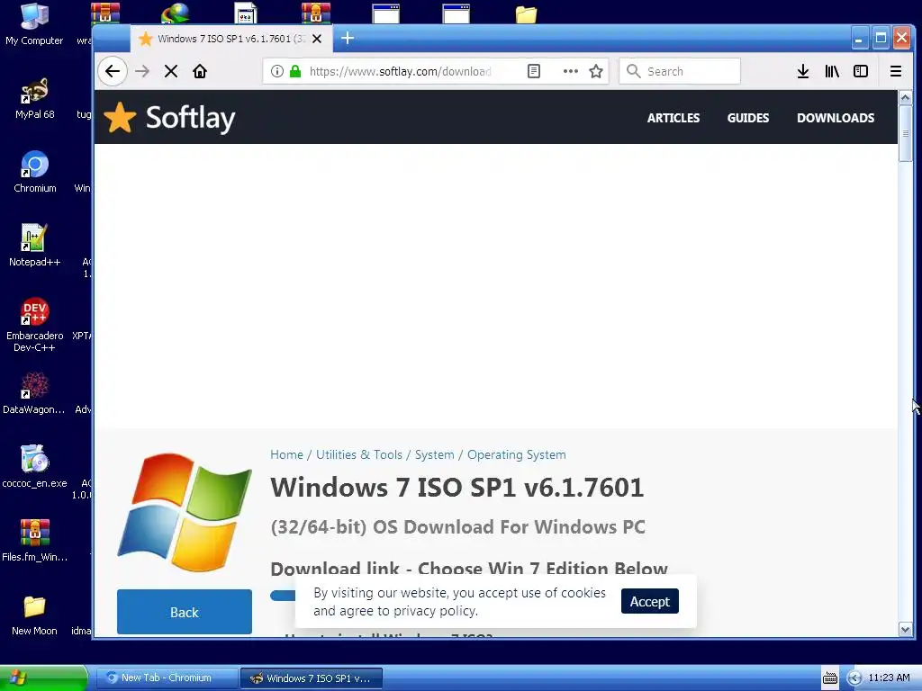Screen dimensions: 922x691
Task: Select the DataWagon desktop shortcut
Action: (34, 394)
